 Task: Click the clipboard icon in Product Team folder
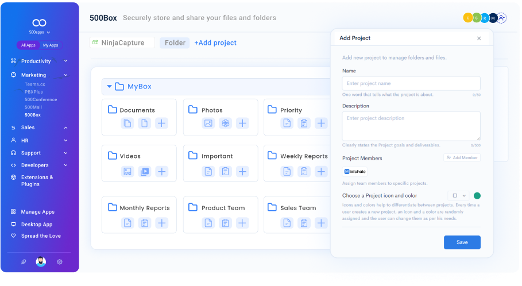tap(226, 223)
